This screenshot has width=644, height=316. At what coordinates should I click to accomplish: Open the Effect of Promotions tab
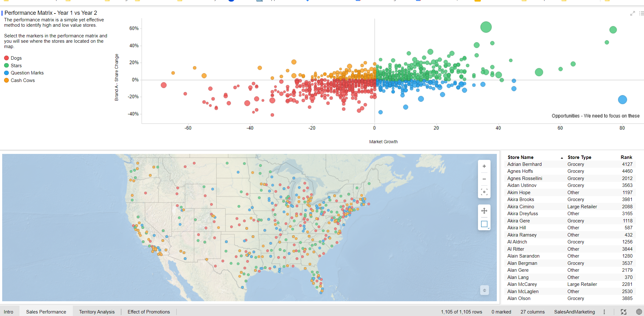tap(148, 312)
